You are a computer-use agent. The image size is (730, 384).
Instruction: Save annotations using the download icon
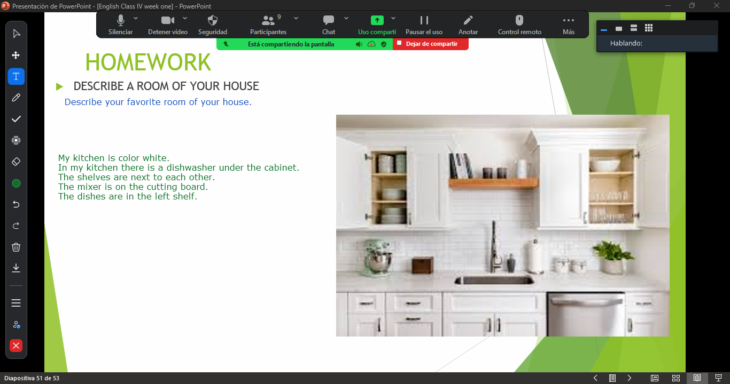click(x=16, y=268)
